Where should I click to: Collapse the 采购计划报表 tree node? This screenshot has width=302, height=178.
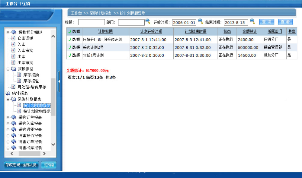click(8, 100)
